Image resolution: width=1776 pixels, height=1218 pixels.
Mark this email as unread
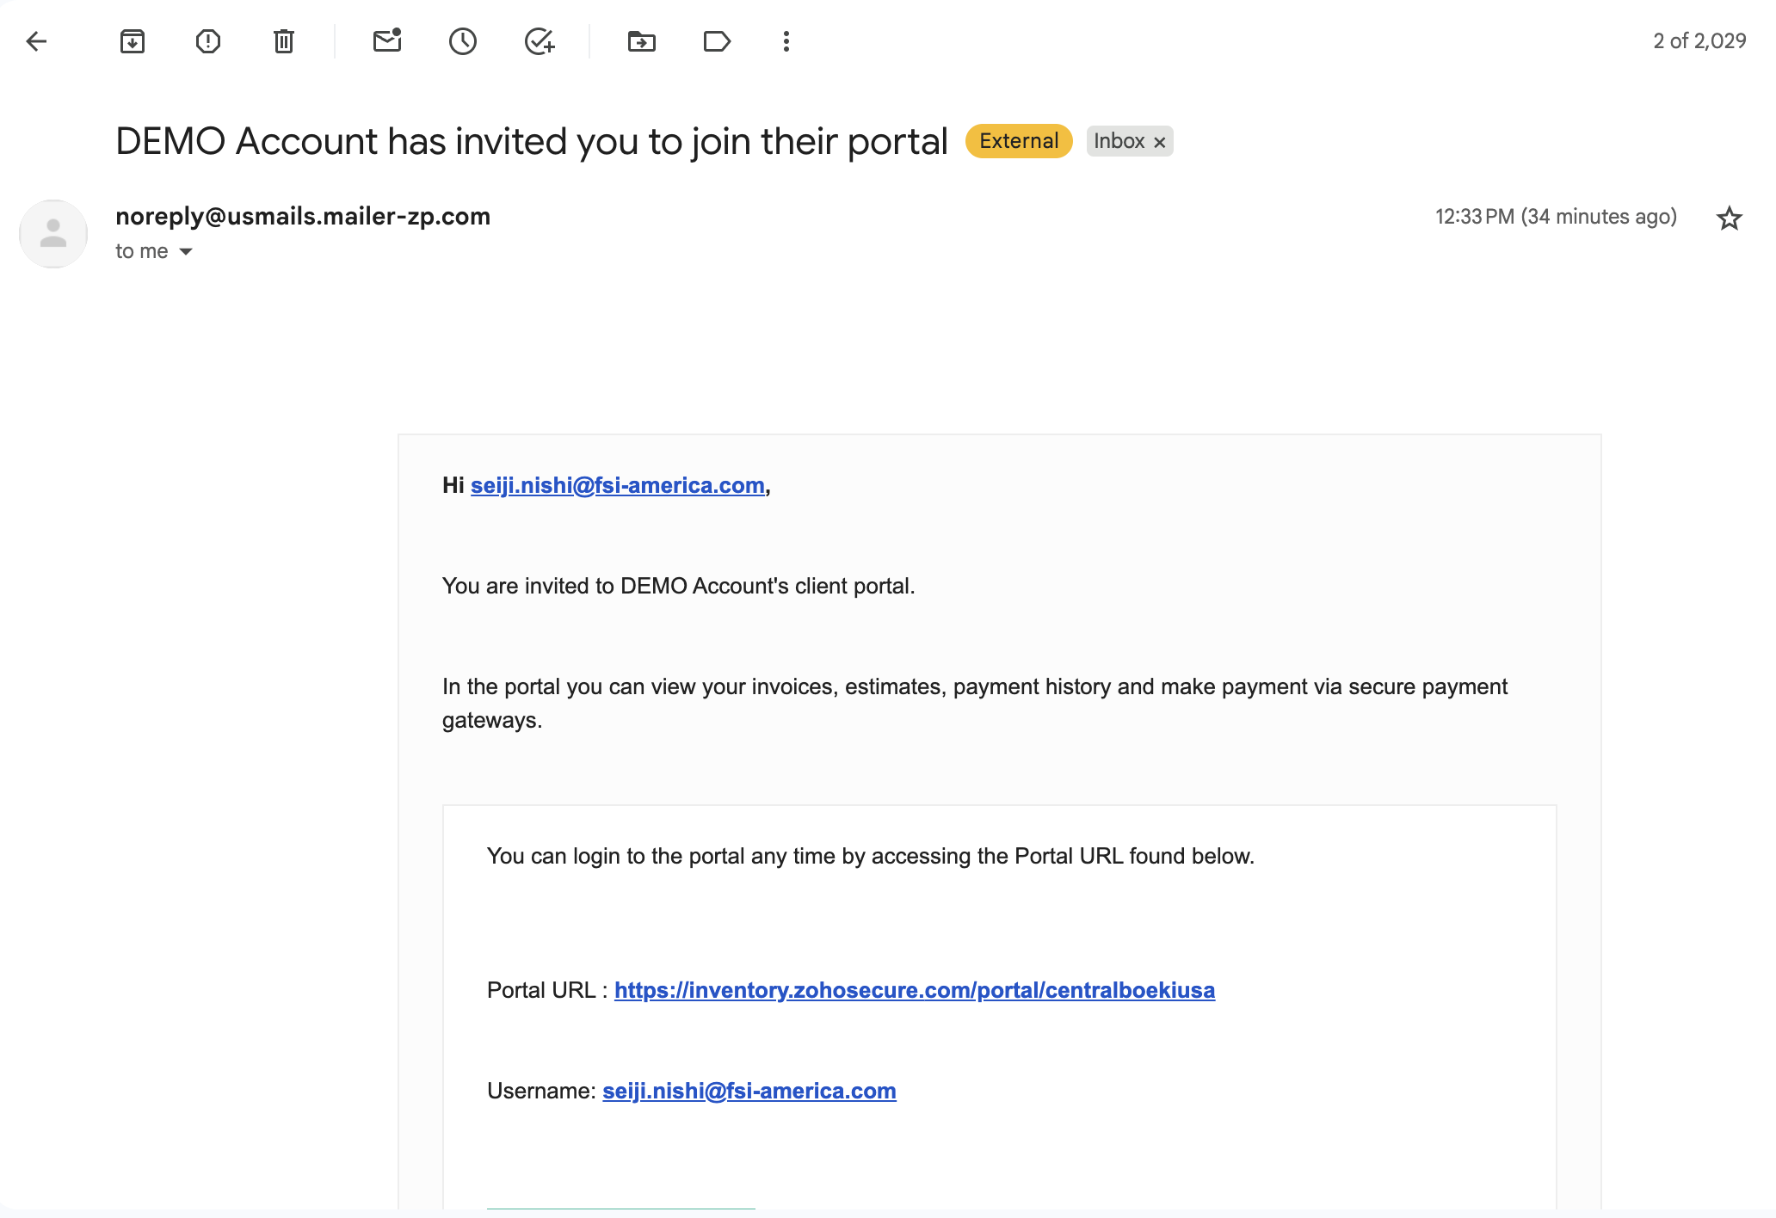(x=387, y=41)
